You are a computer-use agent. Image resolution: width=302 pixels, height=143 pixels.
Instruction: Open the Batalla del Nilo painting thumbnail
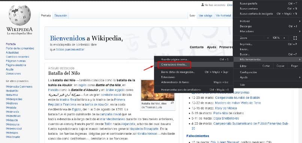157,90
